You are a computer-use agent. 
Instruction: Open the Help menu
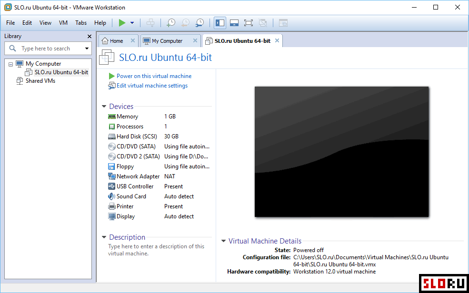100,23
